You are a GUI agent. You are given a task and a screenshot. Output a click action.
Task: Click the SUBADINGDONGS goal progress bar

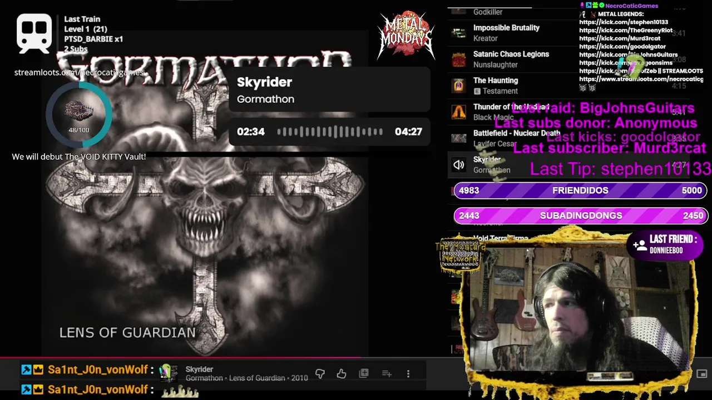(580, 216)
